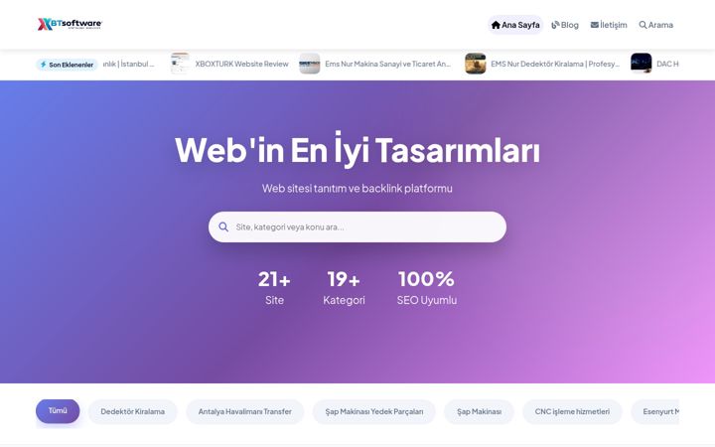Click the BTsoftware logo
The height and width of the screenshot is (447, 715).
(x=70, y=24)
